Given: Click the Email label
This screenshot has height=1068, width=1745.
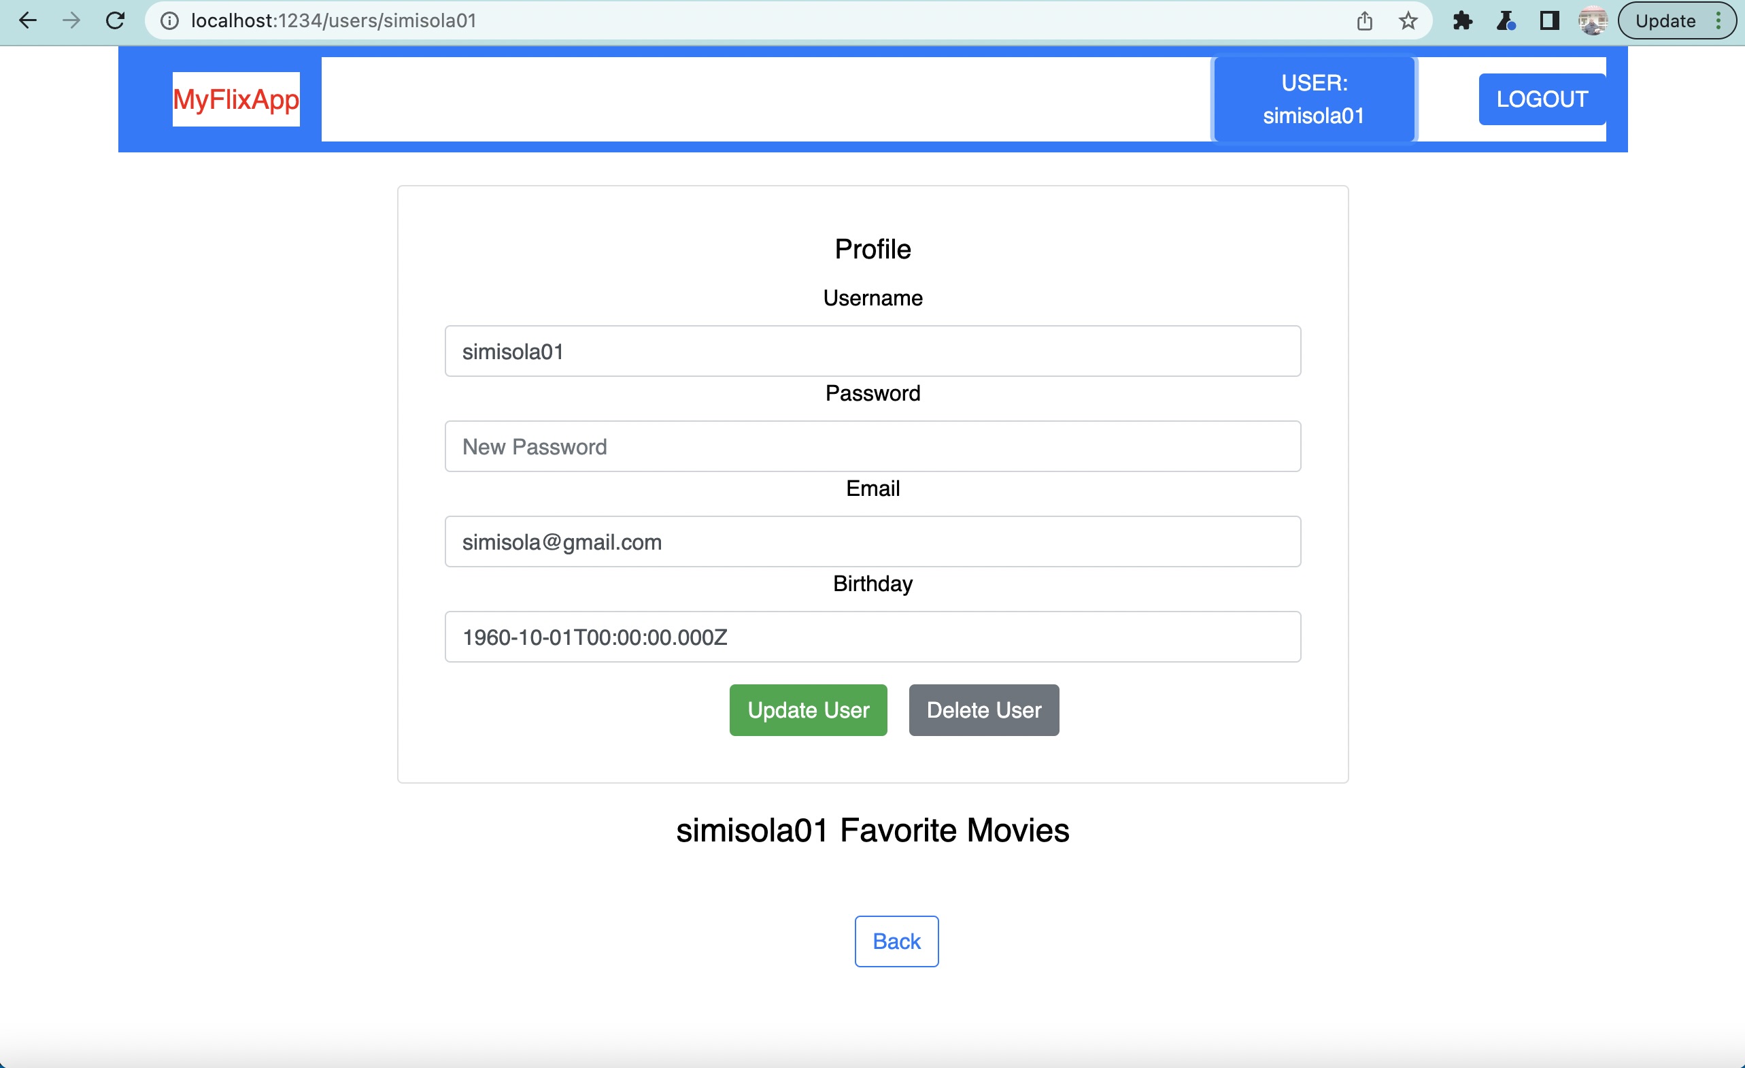Looking at the screenshot, I should (872, 488).
